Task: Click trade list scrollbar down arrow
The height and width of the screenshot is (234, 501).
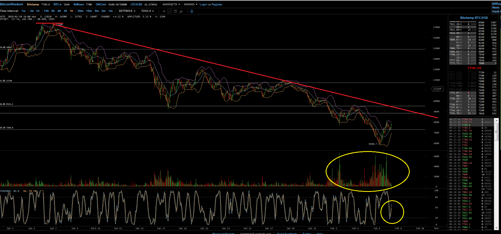Action: 497,228
